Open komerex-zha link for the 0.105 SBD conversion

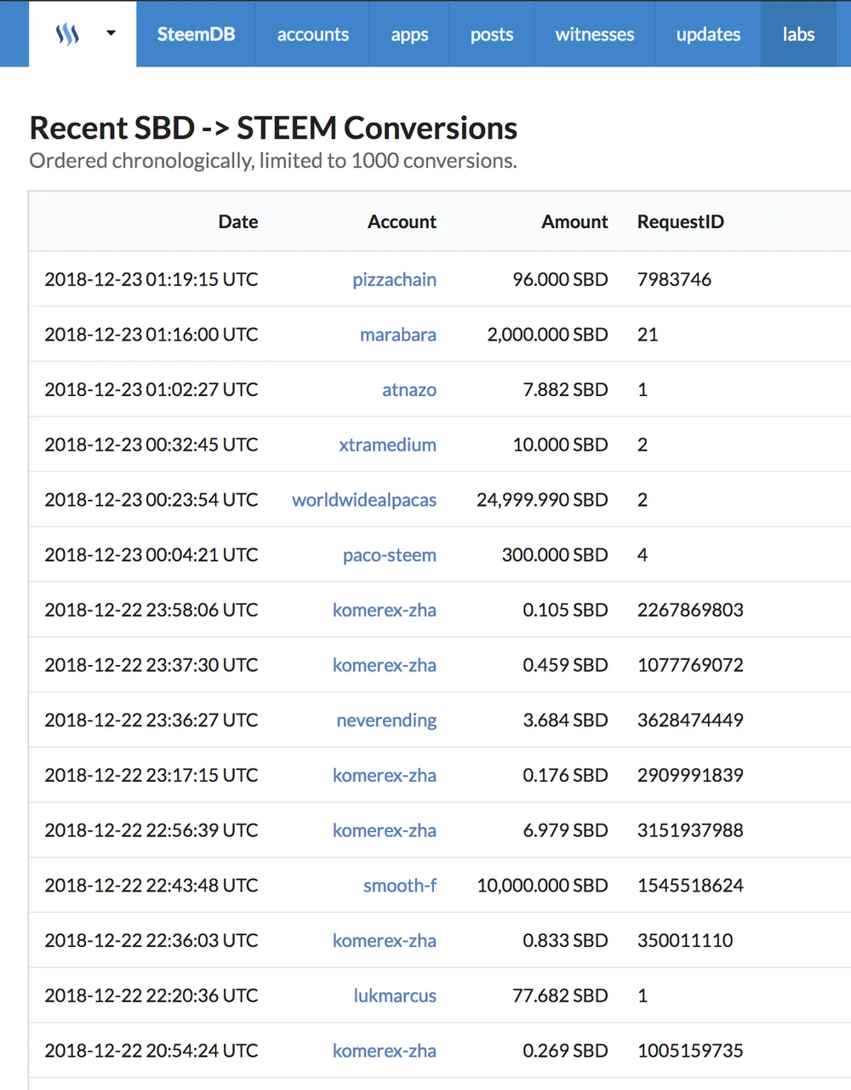pyautogui.click(x=384, y=610)
